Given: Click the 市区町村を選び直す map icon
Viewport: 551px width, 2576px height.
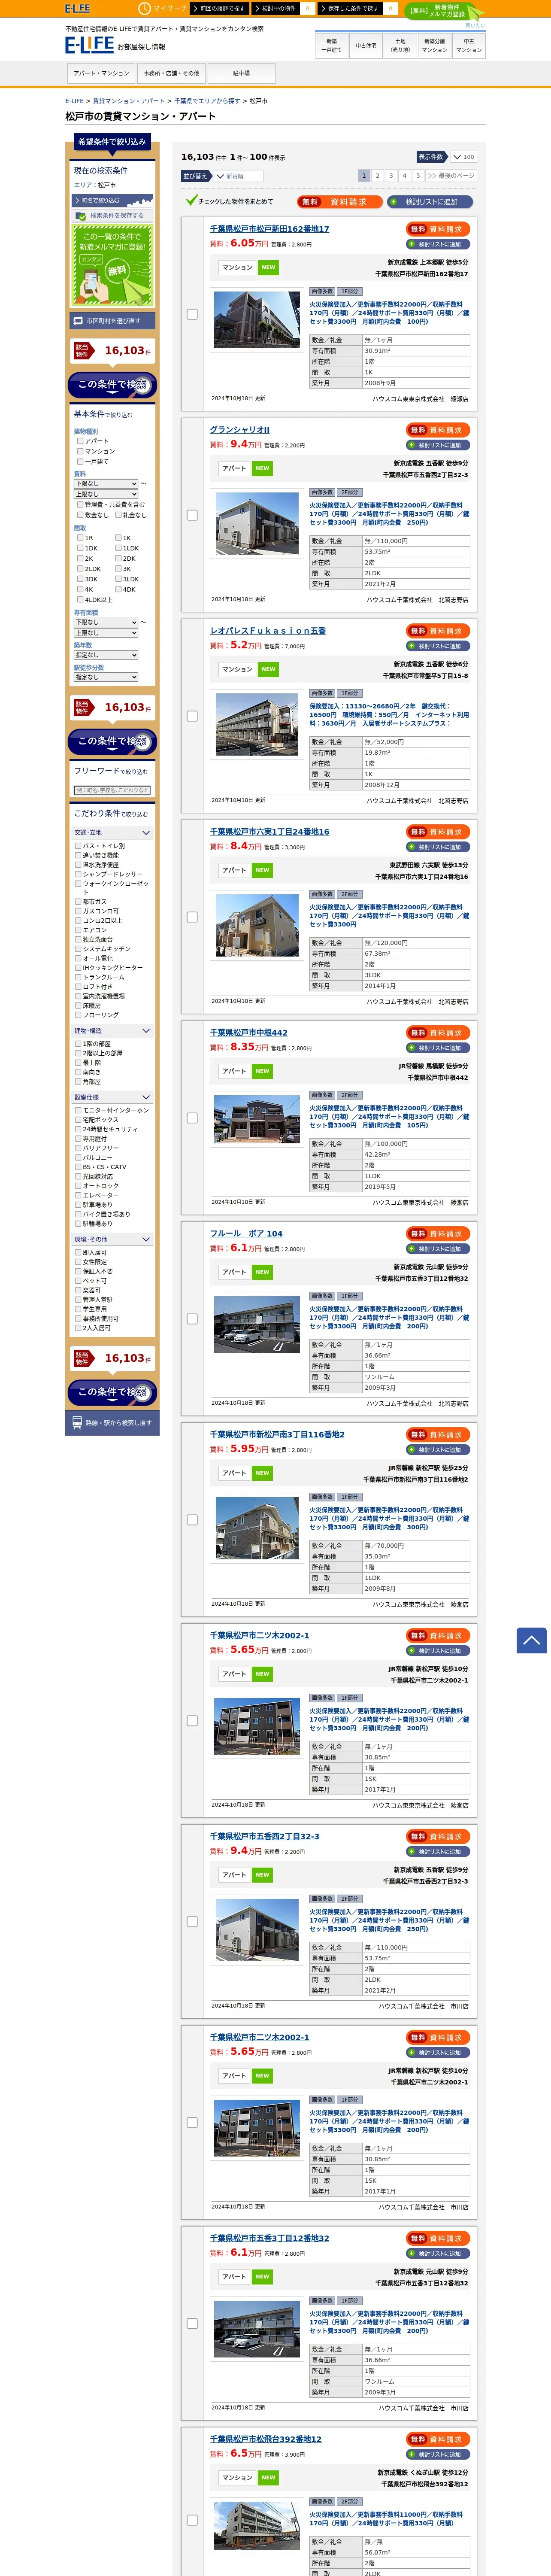Looking at the screenshot, I should pos(78,321).
